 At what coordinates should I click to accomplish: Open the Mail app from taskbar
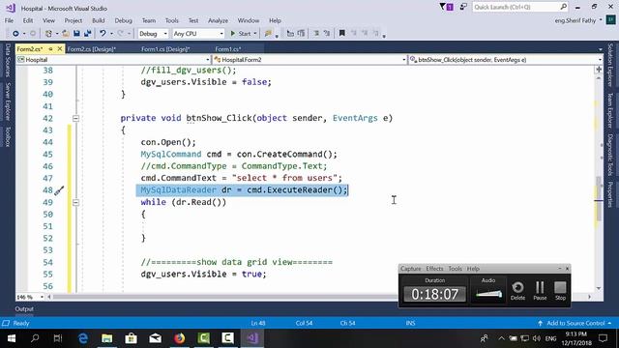point(155,338)
